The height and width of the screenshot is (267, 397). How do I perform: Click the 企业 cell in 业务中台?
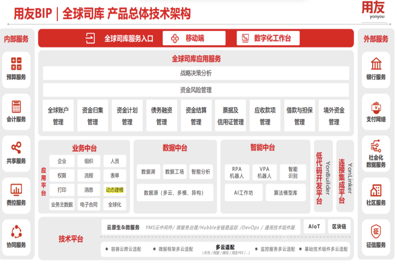coord(62,161)
